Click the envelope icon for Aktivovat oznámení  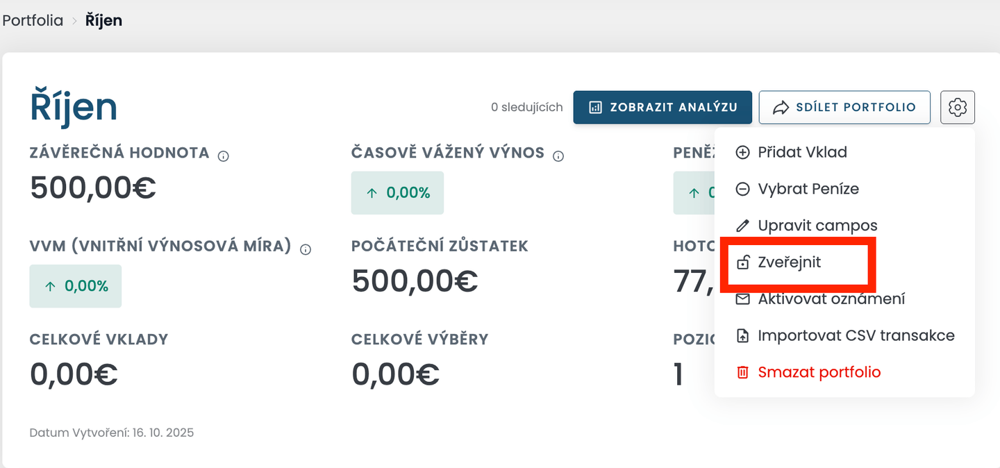(x=742, y=299)
